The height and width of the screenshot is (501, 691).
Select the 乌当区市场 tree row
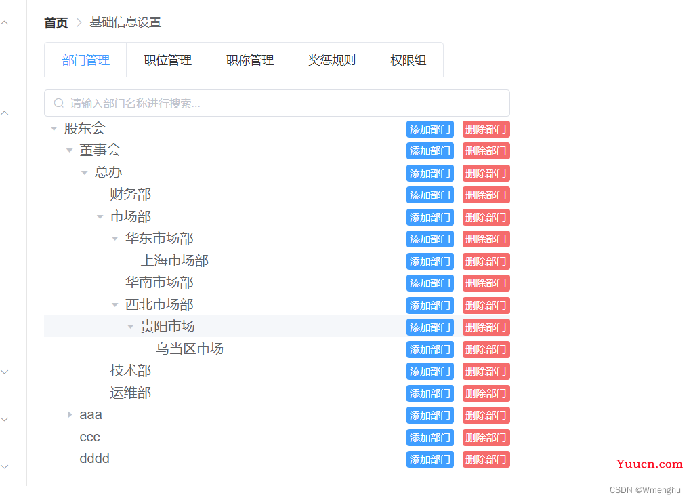tap(277, 349)
